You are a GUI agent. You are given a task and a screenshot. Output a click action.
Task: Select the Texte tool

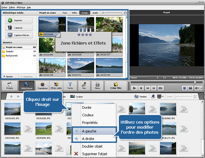pyautogui.click(x=70, y=85)
